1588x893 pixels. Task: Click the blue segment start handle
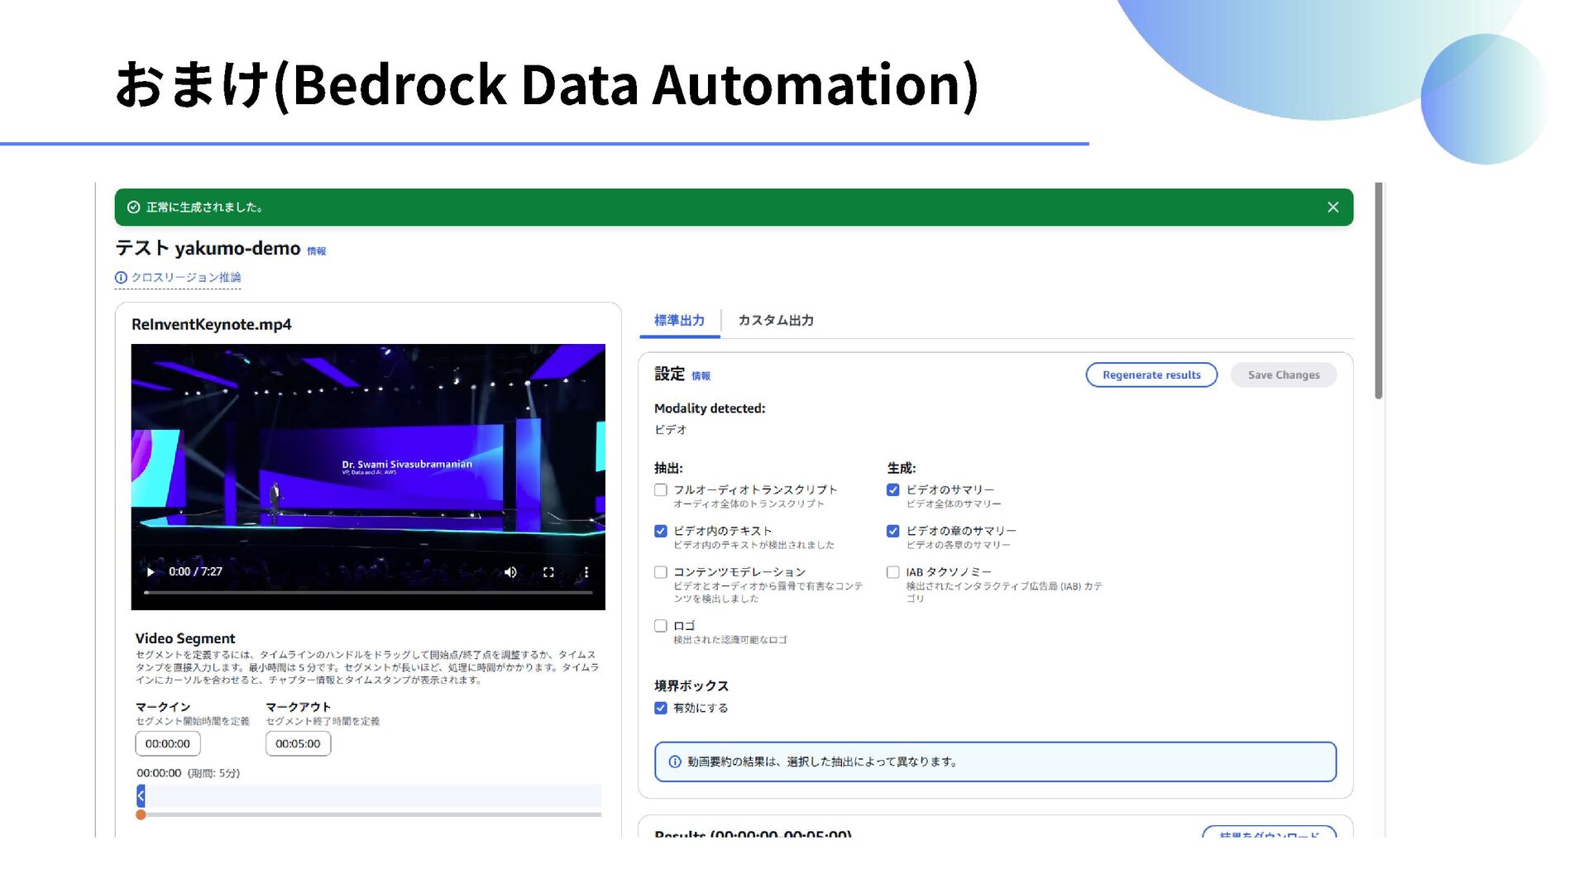[141, 796]
